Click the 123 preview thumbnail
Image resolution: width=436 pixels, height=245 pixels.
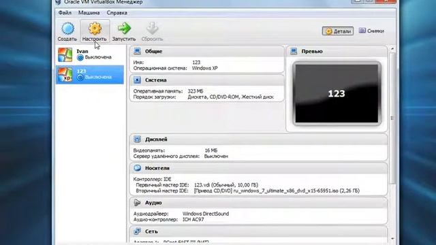tap(337, 94)
